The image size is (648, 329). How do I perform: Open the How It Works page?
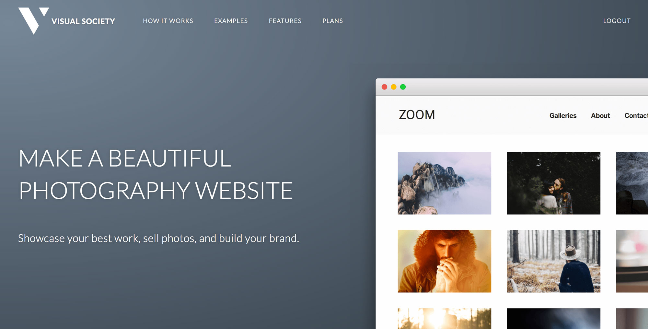(168, 21)
